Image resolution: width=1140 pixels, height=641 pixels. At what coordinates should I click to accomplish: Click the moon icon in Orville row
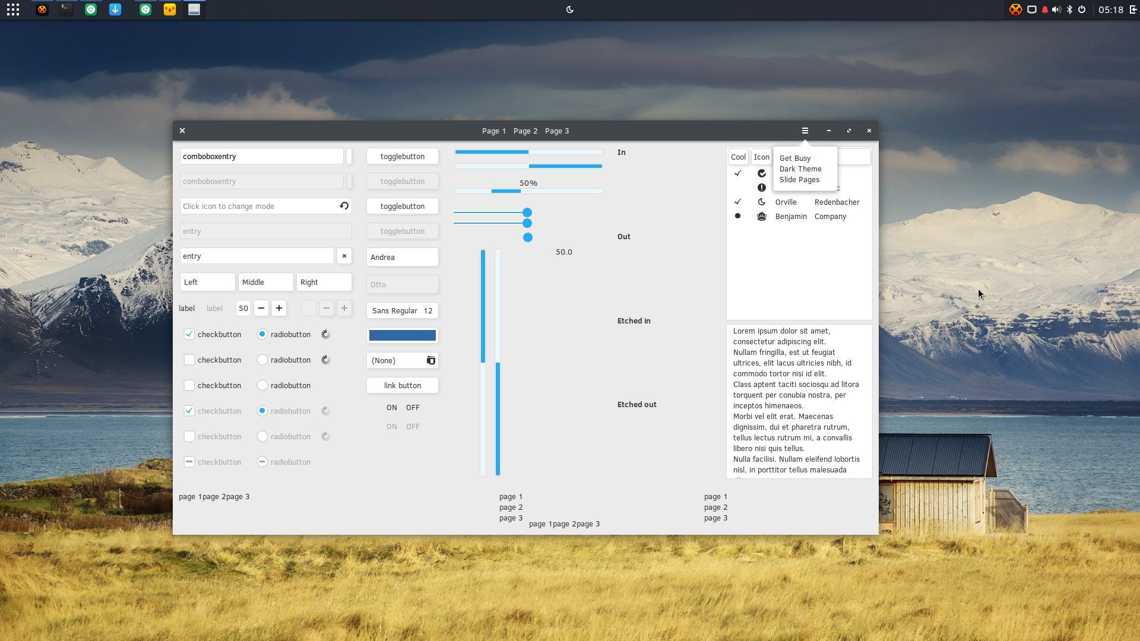pyautogui.click(x=762, y=202)
